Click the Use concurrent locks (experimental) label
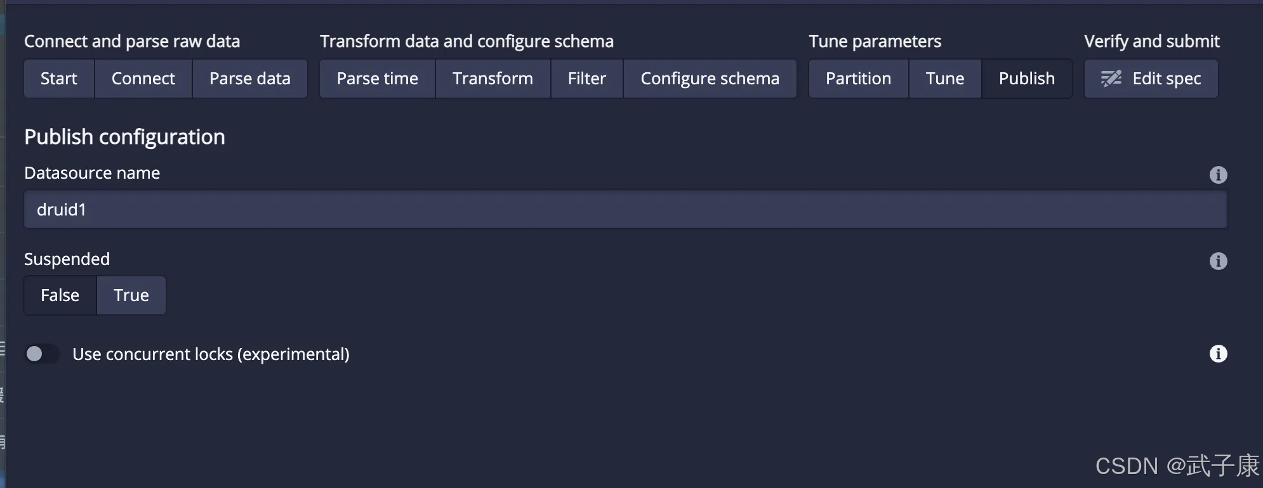1263x488 pixels. coord(211,354)
